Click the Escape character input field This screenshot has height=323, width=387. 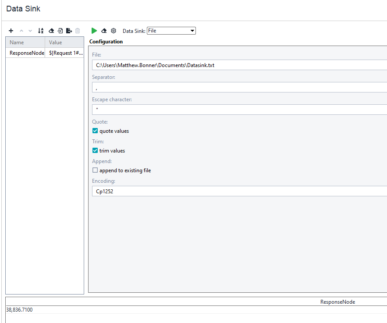click(x=239, y=110)
